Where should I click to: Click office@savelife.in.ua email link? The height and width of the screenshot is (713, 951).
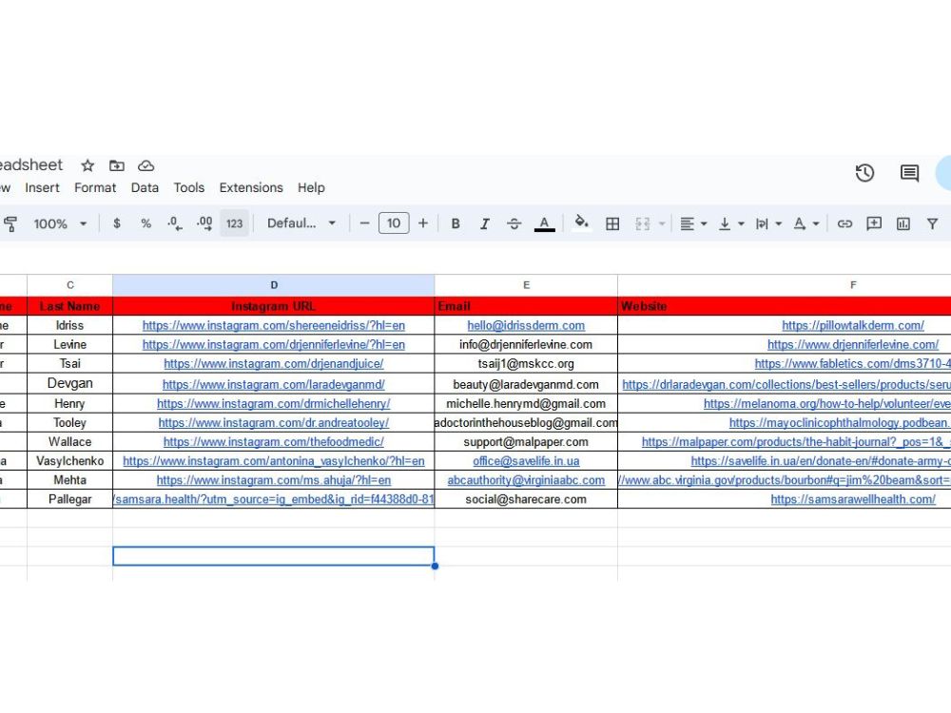[x=526, y=461]
